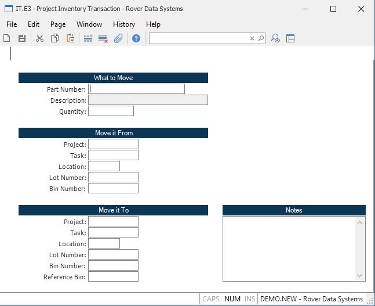Click the insert row toolbar icon

88,38
